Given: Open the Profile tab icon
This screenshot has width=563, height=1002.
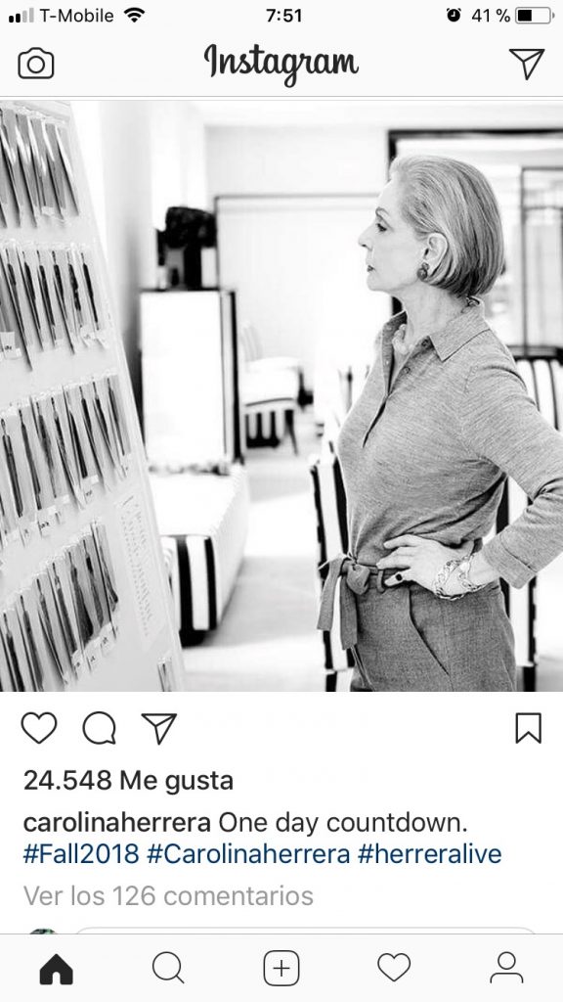Looking at the screenshot, I should [506, 968].
